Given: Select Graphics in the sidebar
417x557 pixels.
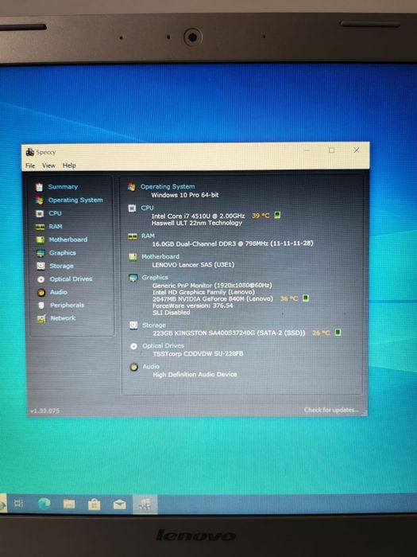Looking at the screenshot, I should click(x=63, y=252).
